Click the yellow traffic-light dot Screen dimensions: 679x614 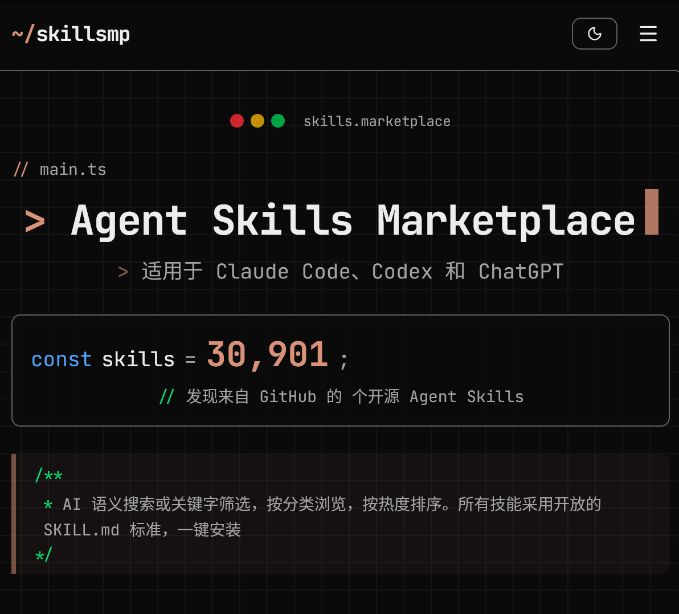click(257, 121)
